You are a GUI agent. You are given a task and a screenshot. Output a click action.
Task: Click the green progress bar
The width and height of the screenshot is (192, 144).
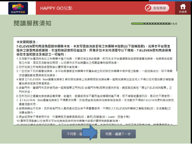tap(151, 24)
